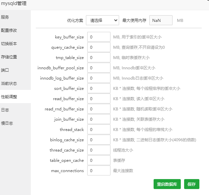Open the 配置修改 sidebar tab
The height and width of the screenshot is (195, 209).
tap(15, 31)
